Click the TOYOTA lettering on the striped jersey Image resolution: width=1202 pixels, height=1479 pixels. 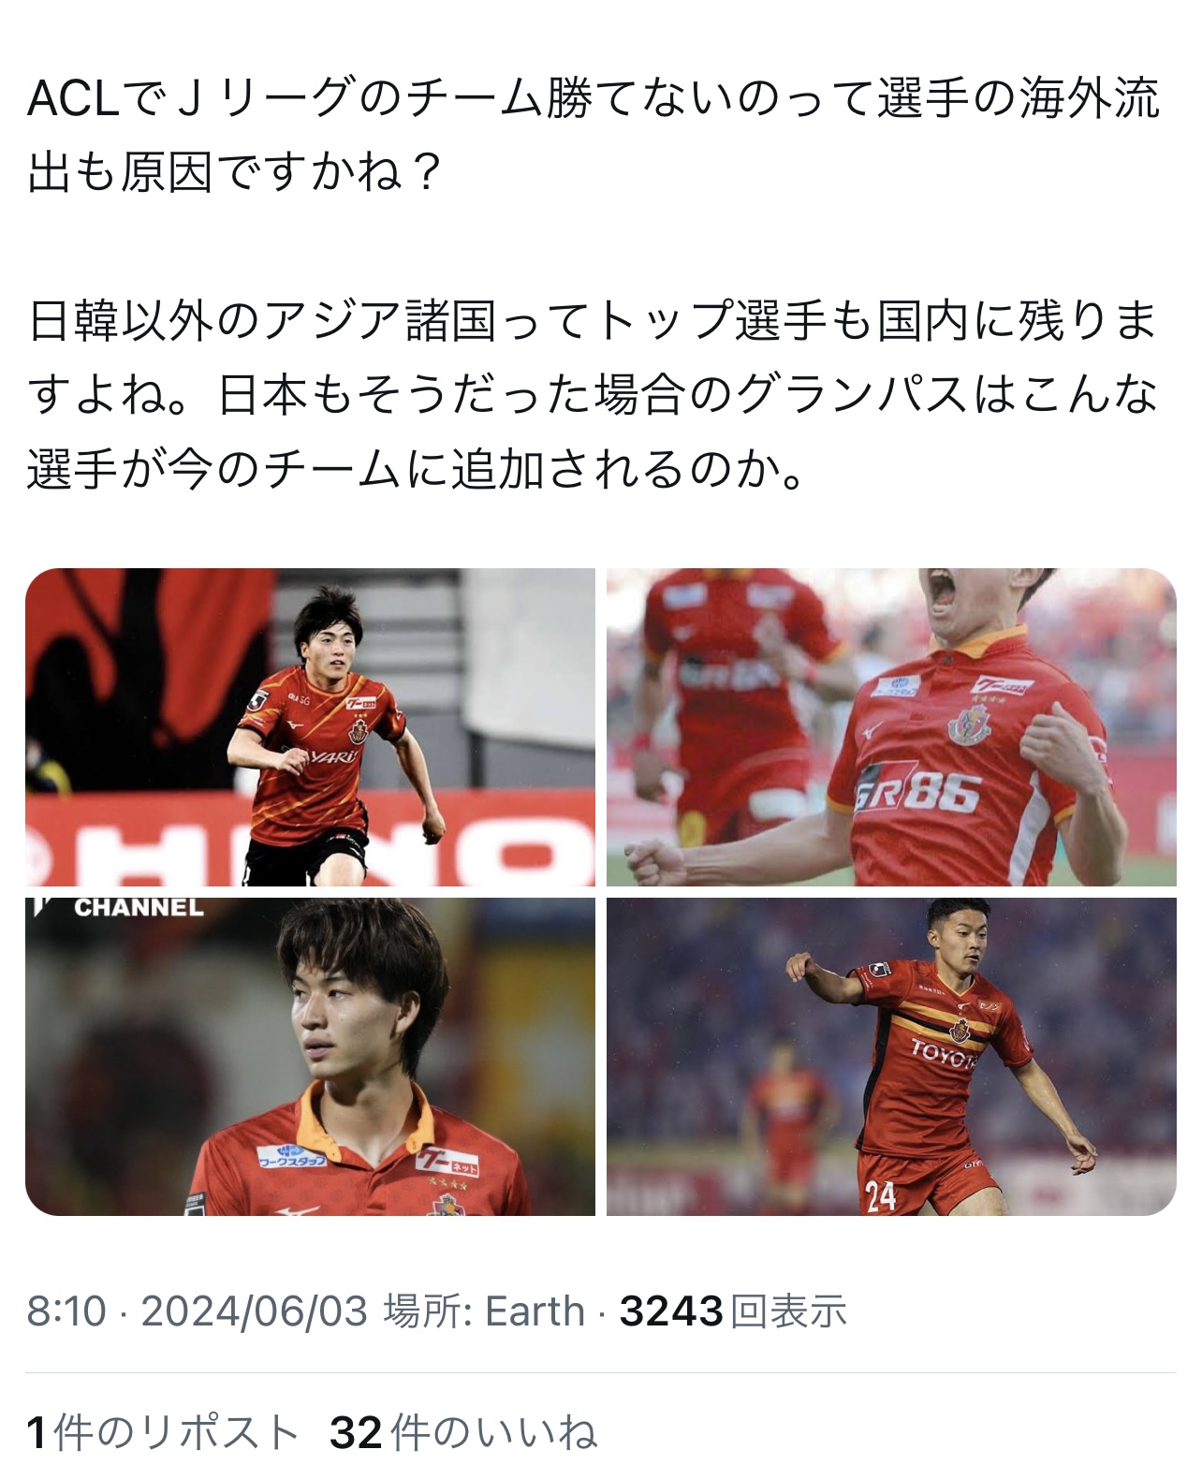pyautogui.click(x=945, y=1055)
